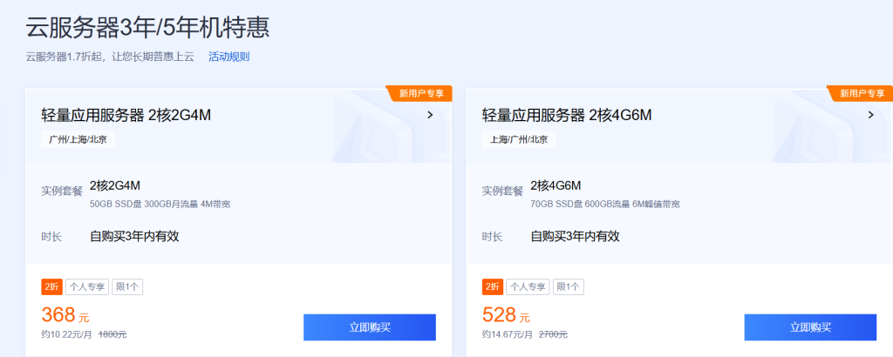Click 个人专享 tag on the 368元 card
Screen dimensions: 893x357
[87, 287]
